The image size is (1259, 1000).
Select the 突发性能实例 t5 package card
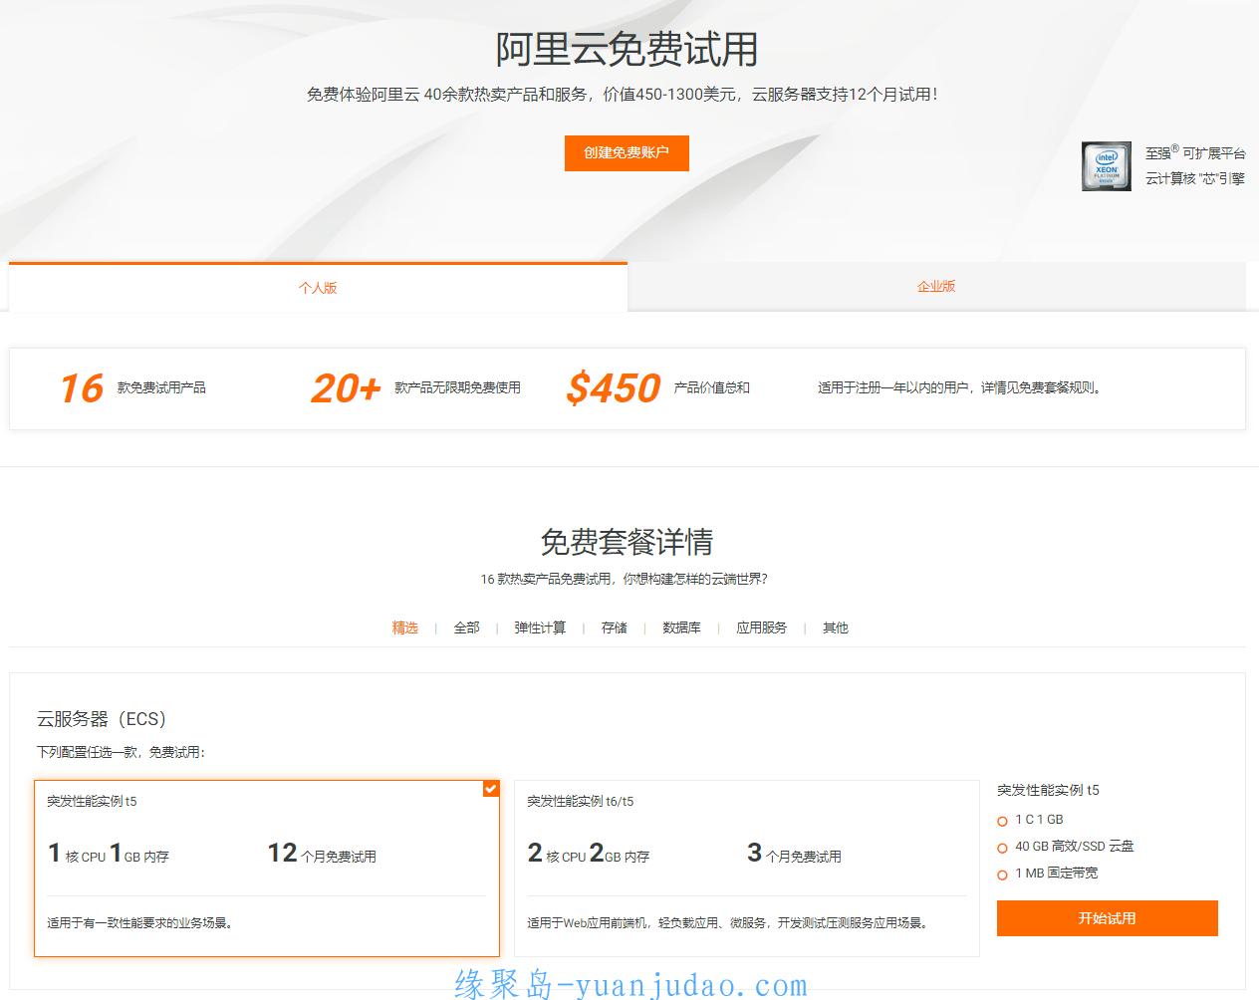(267, 869)
